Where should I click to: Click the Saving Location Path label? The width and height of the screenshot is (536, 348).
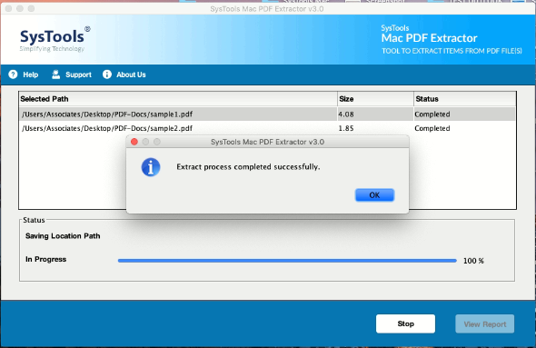(63, 236)
